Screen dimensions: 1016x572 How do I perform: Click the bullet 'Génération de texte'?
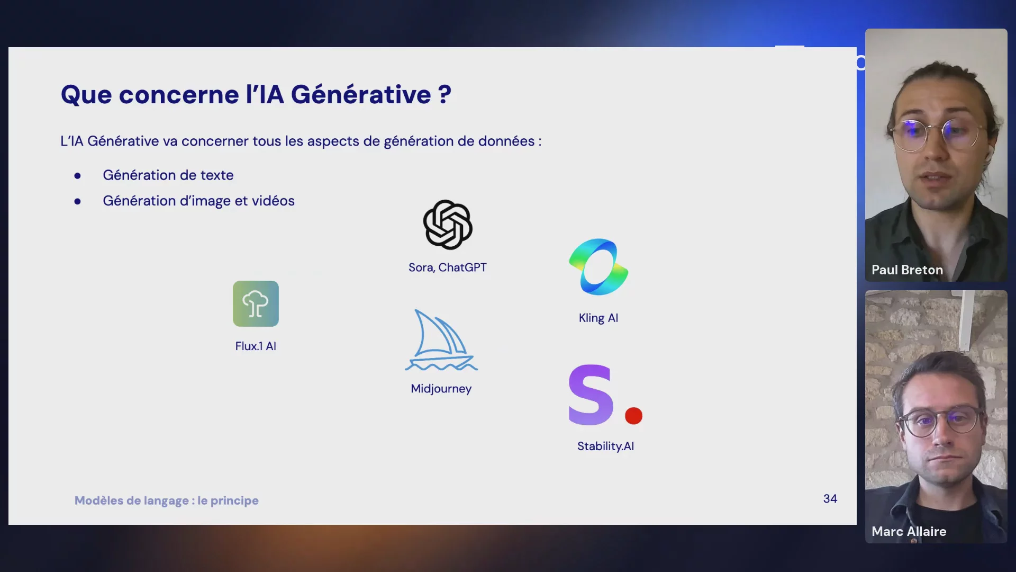[x=168, y=175]
